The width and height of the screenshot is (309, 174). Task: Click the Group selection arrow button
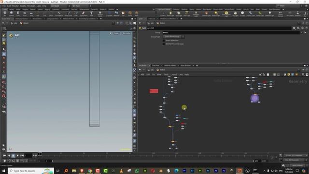pyautogui.click(x=305, y=32)
